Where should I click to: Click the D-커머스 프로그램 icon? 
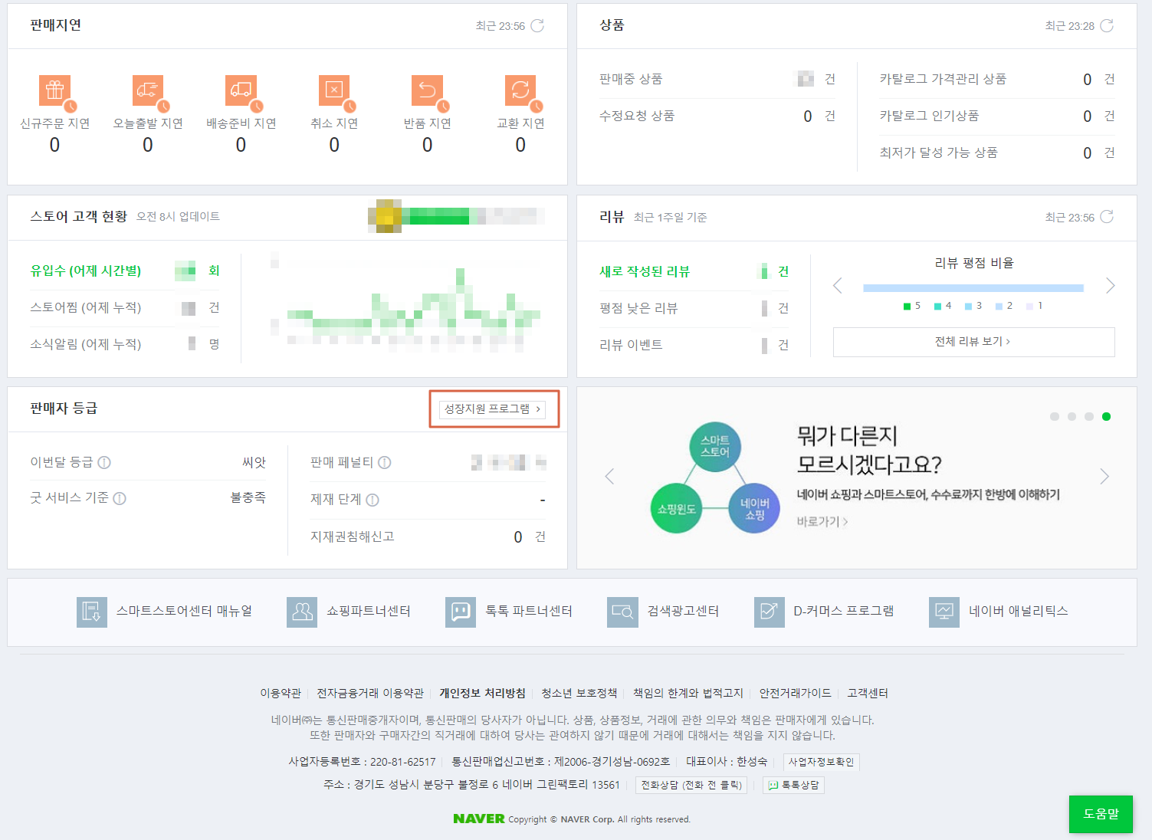[x=769, y=612]
